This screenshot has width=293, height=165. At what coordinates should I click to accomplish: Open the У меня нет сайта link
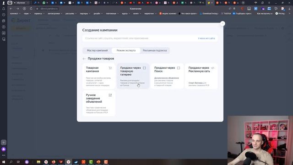pyautogui.click(x=206, y=38)
